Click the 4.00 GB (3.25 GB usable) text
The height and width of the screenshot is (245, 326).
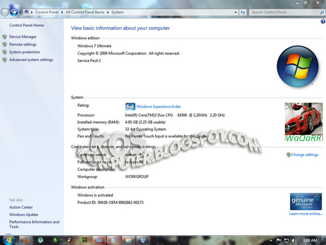point(145,122)
